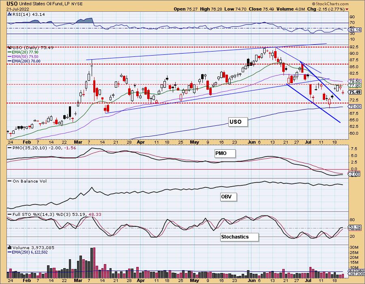Click the 70.00 EMA price tag on axis
The height and width of the screenshot is (284, 365).
(355, 106)
